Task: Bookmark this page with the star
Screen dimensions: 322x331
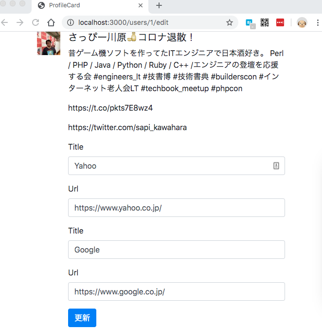Action: [x=229, y=22]
